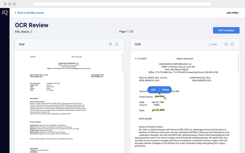Image resolution: width=245 pixels, height=153 pixels.
Task: Click the File_Name_1 label
Action: (x=24, y=32)
